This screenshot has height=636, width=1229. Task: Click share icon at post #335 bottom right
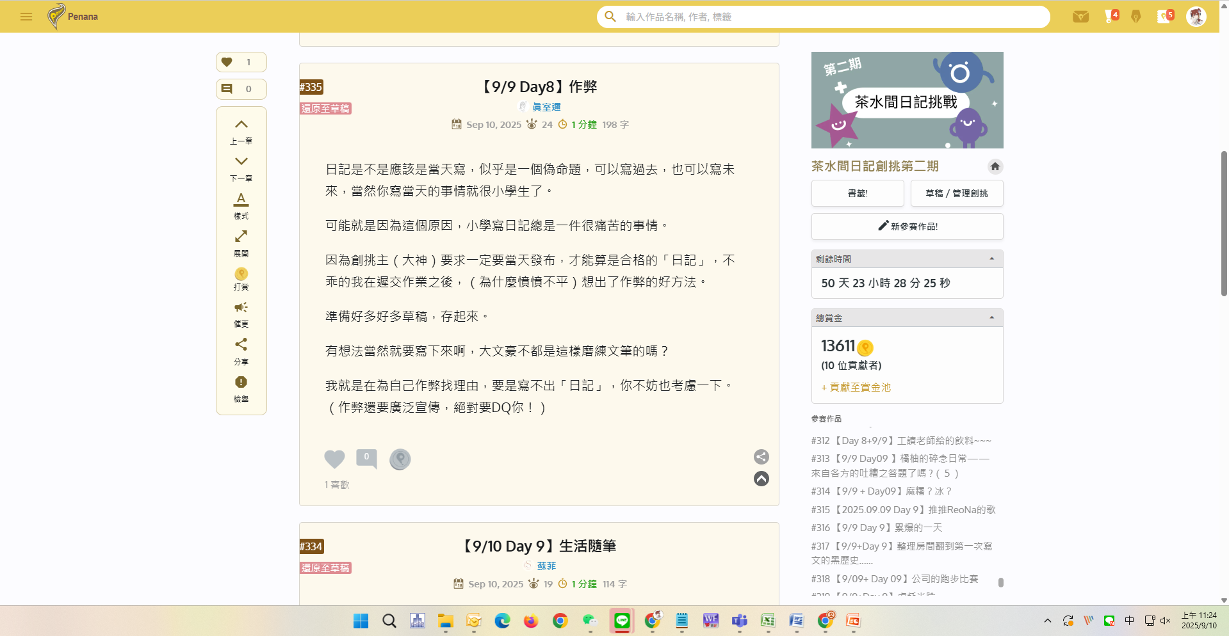[x=761, y=457]
